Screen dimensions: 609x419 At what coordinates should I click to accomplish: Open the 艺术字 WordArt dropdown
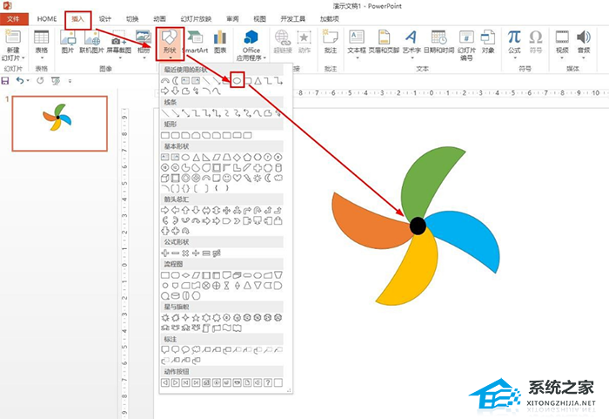(412, 58)
